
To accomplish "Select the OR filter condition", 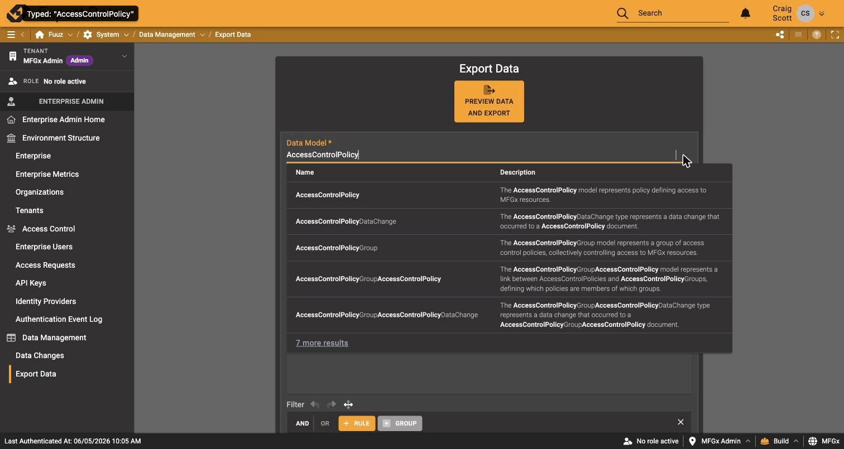I will pyautogui.click(x=325, y=423).
